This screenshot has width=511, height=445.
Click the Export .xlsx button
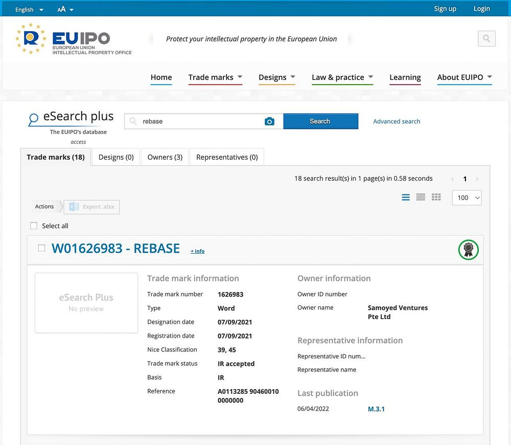click(91, 207)
